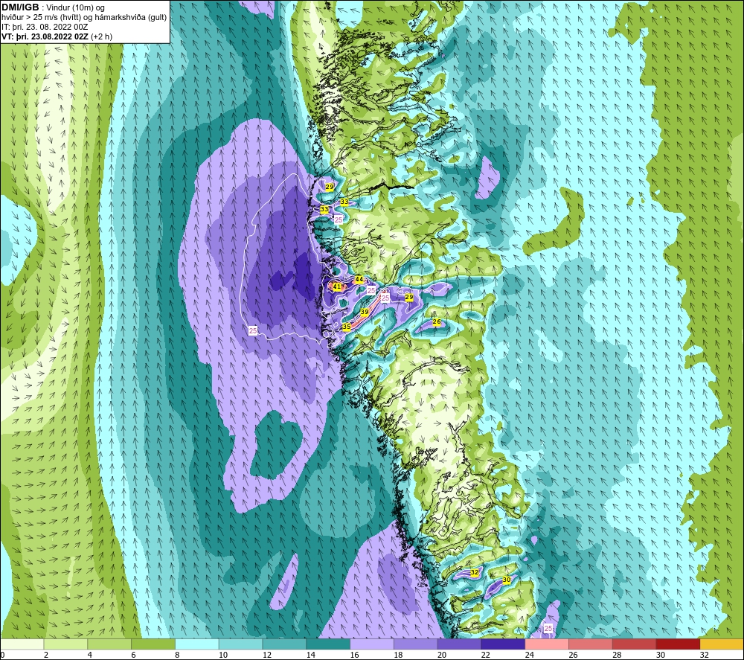Click the legend scale number 28
This screenshot has width=744, height=660.
coord(617,655)
